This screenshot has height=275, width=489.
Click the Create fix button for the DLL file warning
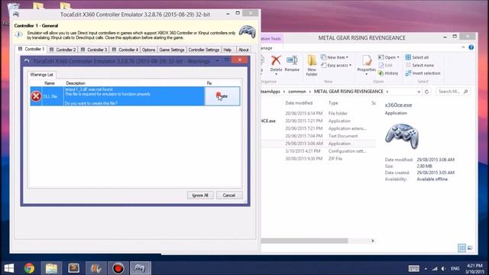222,96
